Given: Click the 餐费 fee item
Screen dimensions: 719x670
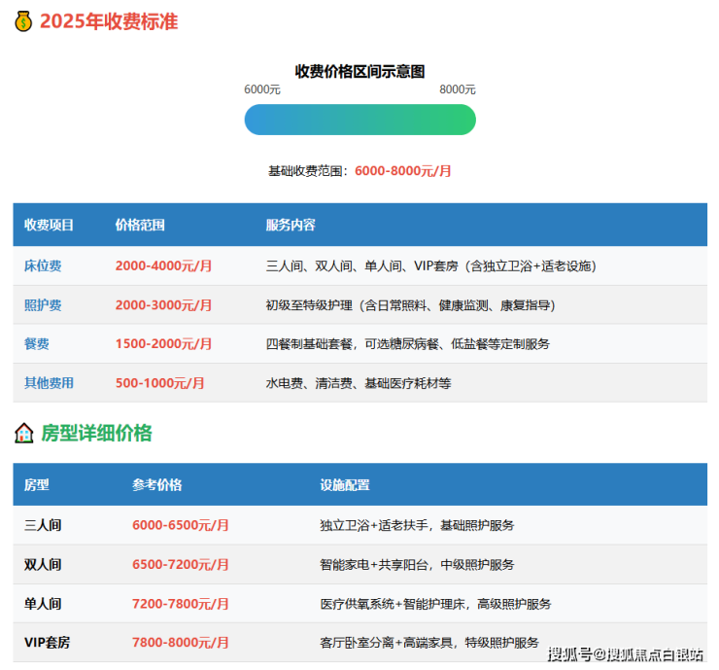Looking at the screenshot, I should point(37,344).
